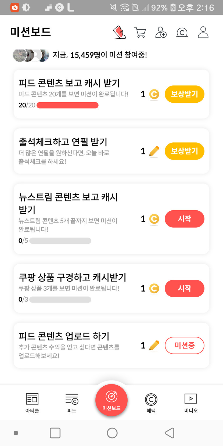This screenshot has height=446, width=223.
Task: Tap 미션중 button for 피드 콘텐츠 업로드
Action: pos(184,345)
